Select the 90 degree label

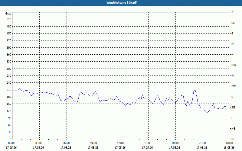coord(10,118)
